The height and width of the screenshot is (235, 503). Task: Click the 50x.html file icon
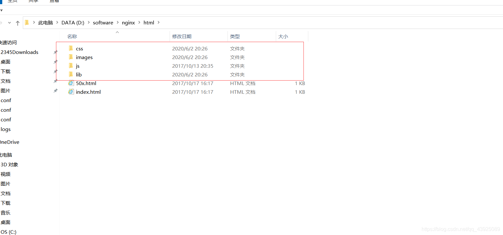(x=71, y=83)
